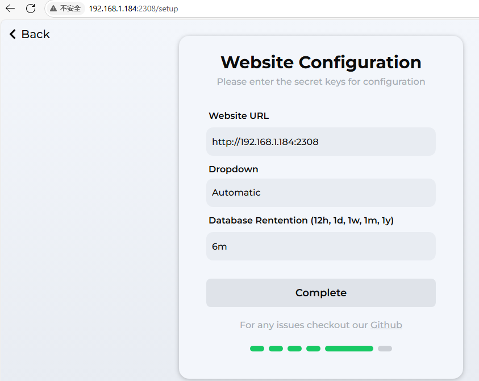Click the browser address bar URL
479x381 pixels.
[134, 9]
